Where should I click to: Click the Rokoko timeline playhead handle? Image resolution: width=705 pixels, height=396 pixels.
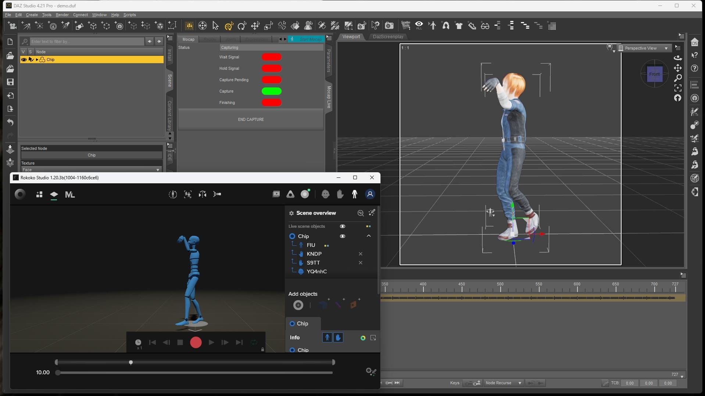click(131, 363)
